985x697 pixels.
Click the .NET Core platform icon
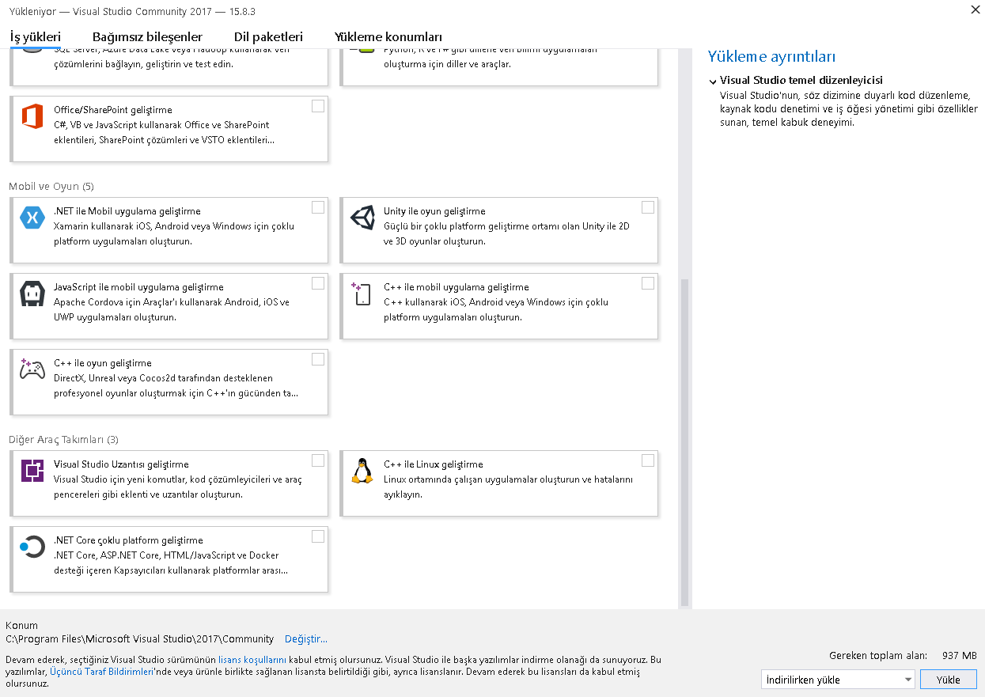(x=32, y=547)
